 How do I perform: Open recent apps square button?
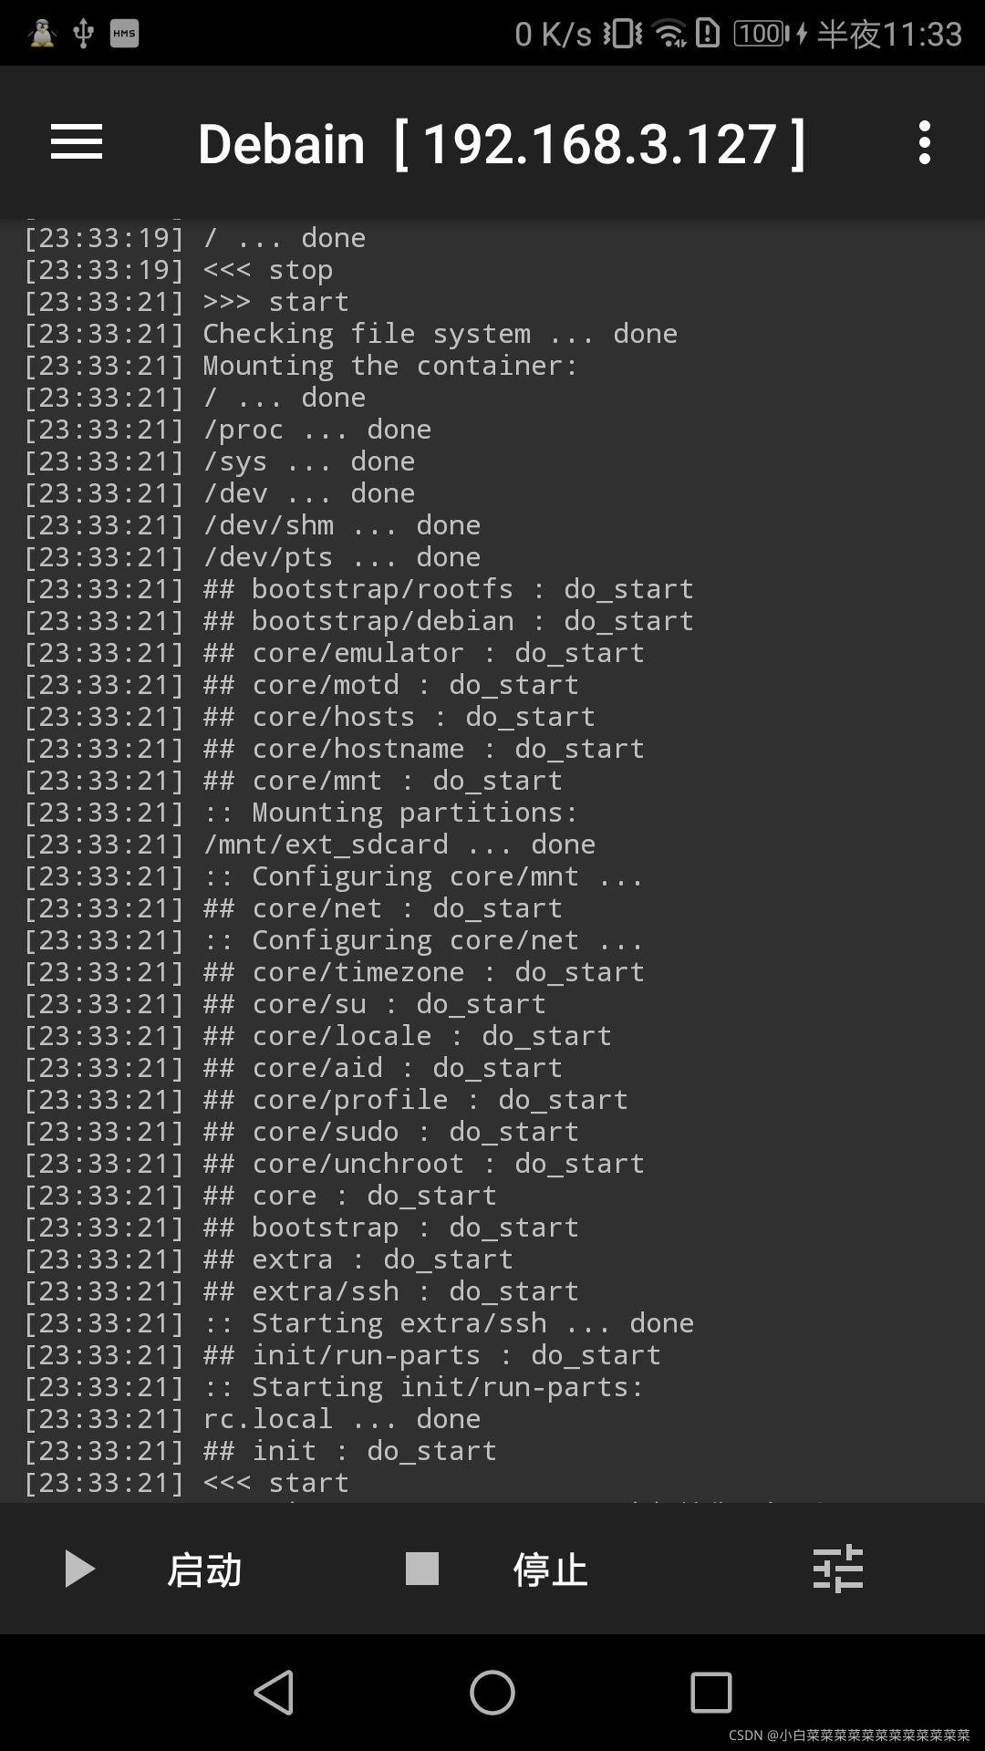click(x=711, y=1693)
